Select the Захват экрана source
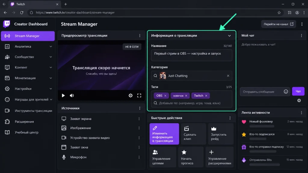The height and width of the screenshot is (173, 308). point(101,119)
